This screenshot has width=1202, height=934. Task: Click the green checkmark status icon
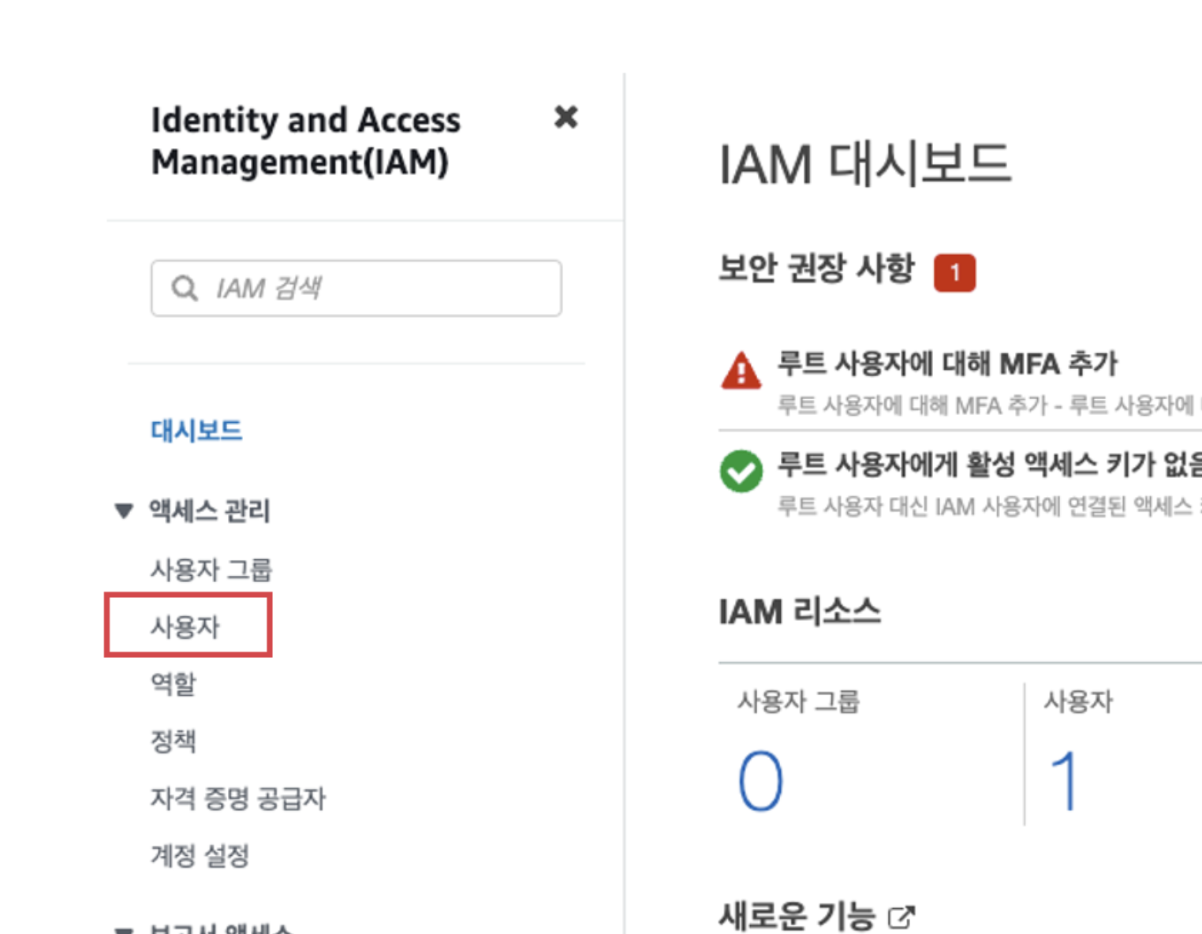click(741, 471)
